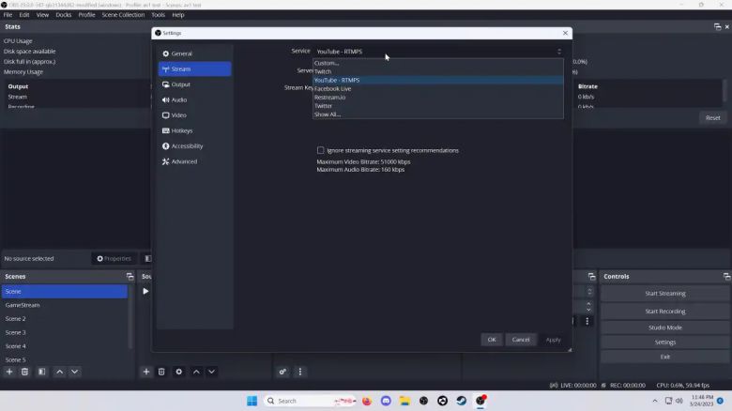Viewport: 732px width, 411px height.
Task: Open the Audio settings section
Action: (178, 99)
